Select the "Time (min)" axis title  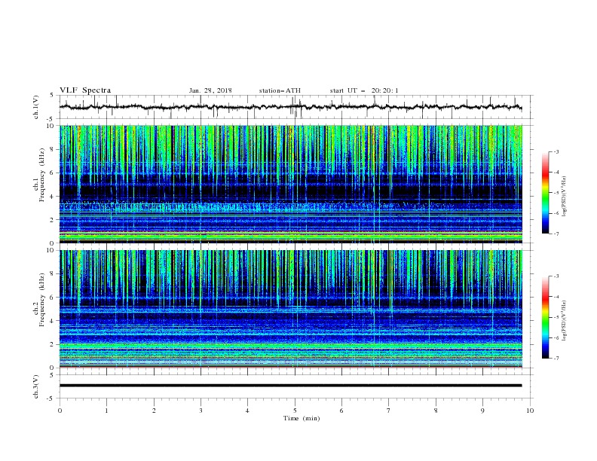302,418
